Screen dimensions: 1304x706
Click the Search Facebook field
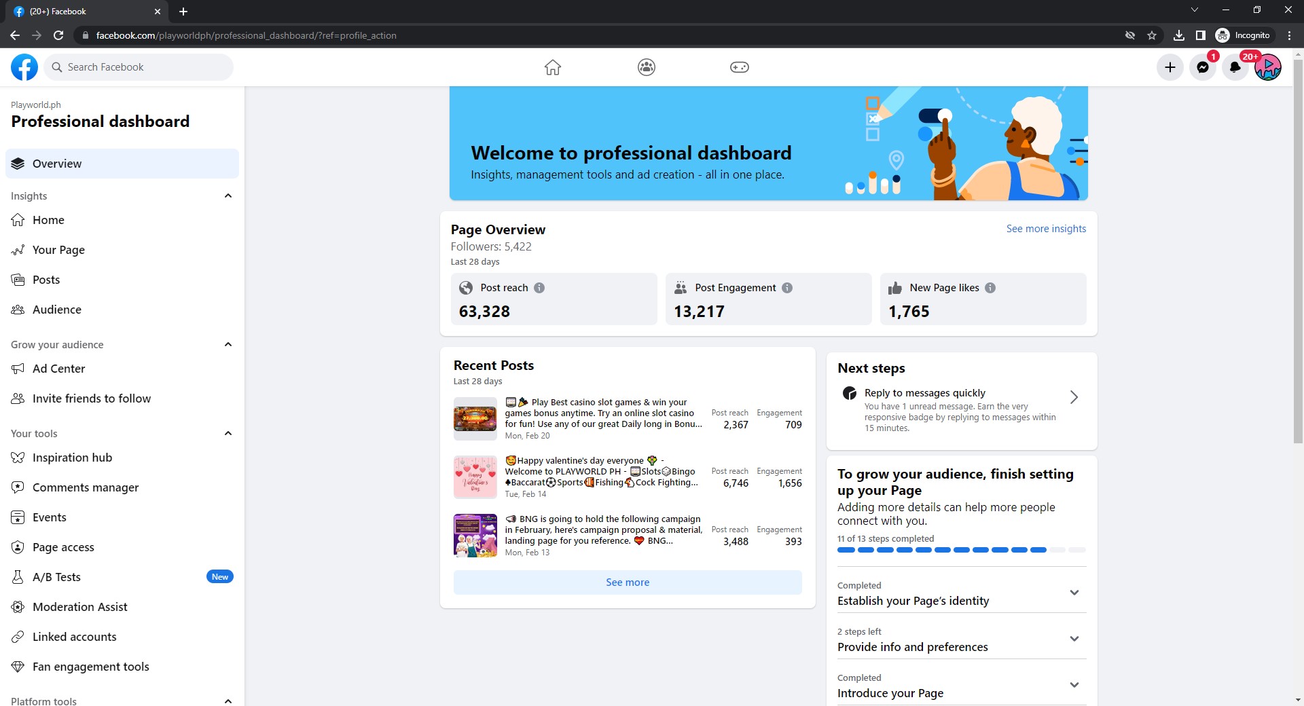139,67
